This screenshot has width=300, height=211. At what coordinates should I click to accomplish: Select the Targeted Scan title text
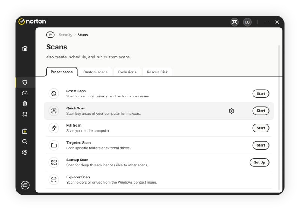(x=78, y=142)
